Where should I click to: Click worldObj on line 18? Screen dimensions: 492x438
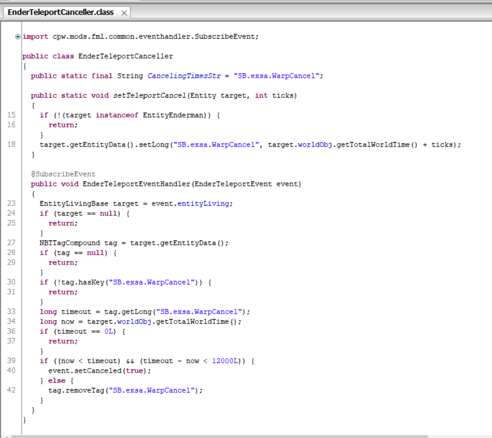tap(315, 145)
